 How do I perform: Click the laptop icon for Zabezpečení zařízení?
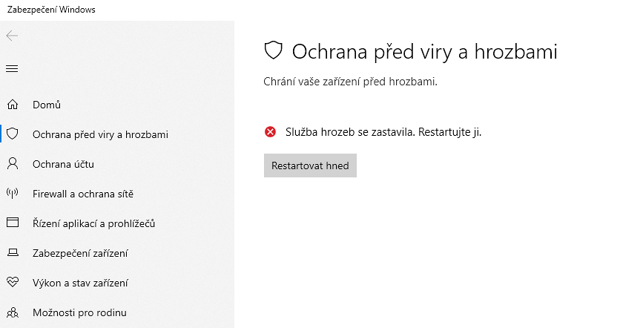pyautogui.click(x=12, y=253)
